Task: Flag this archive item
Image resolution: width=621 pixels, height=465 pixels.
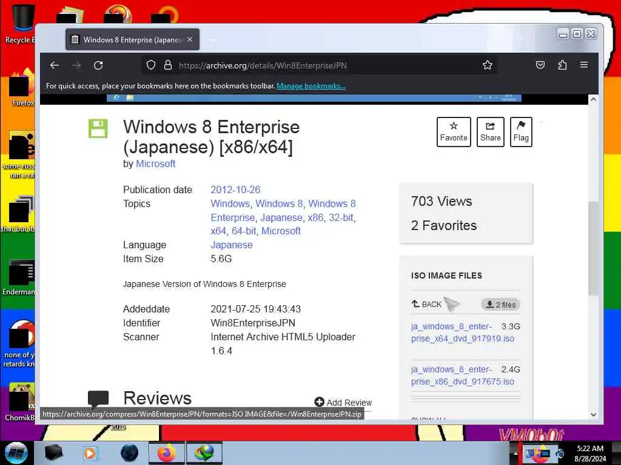Action: click(x=521, y=131)
